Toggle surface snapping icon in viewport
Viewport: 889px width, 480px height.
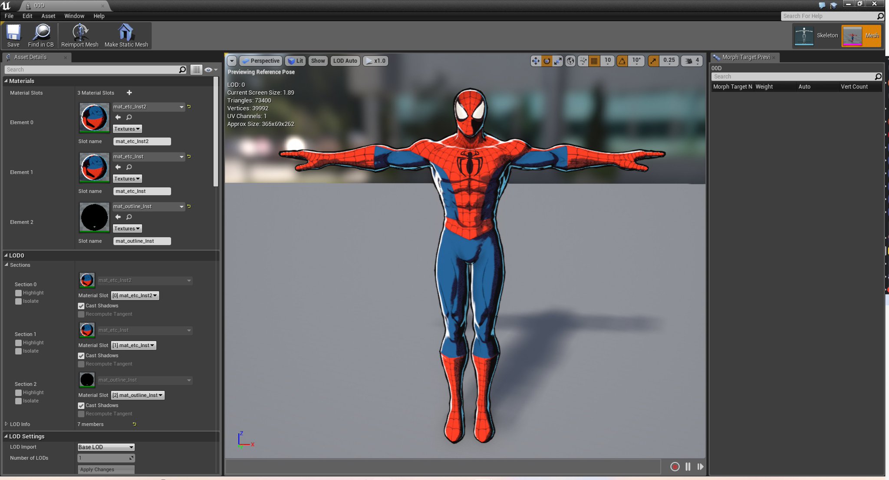(583, 61)
